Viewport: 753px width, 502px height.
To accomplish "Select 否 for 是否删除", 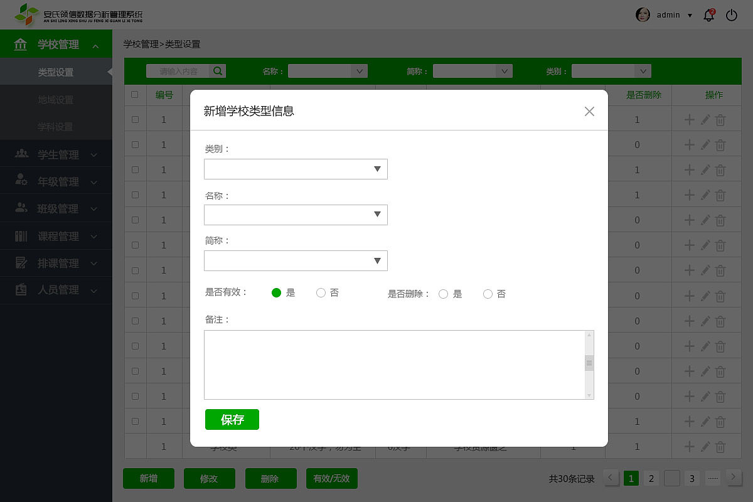I will 488,294.
